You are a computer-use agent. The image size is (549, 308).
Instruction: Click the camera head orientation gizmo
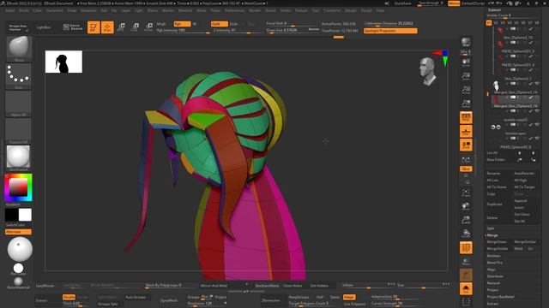(x=428, y=72)
